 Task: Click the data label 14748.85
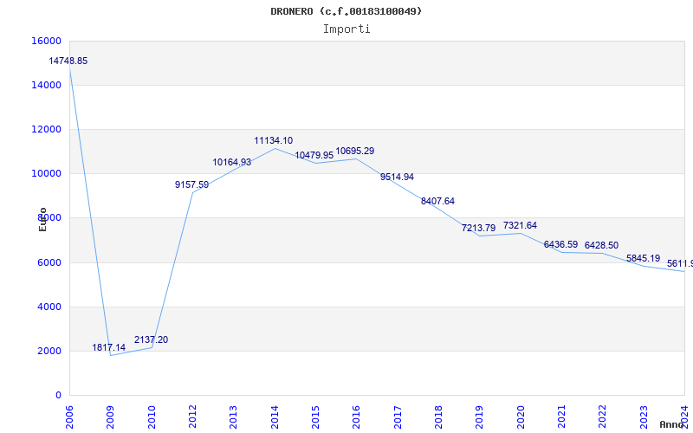tap(68, 61)
